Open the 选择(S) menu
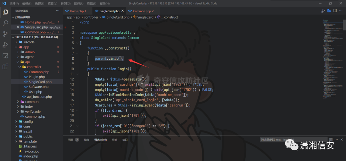346x161 pixels. click(40, 4)
